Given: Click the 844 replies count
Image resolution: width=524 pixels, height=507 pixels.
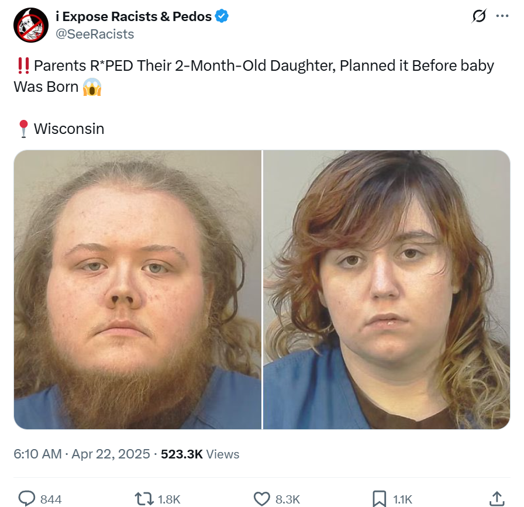Looking at the screenshot, I should (51, 499).
